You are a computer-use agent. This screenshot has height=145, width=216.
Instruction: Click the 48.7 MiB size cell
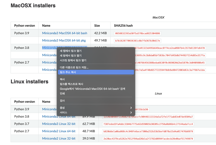(89, 131)
